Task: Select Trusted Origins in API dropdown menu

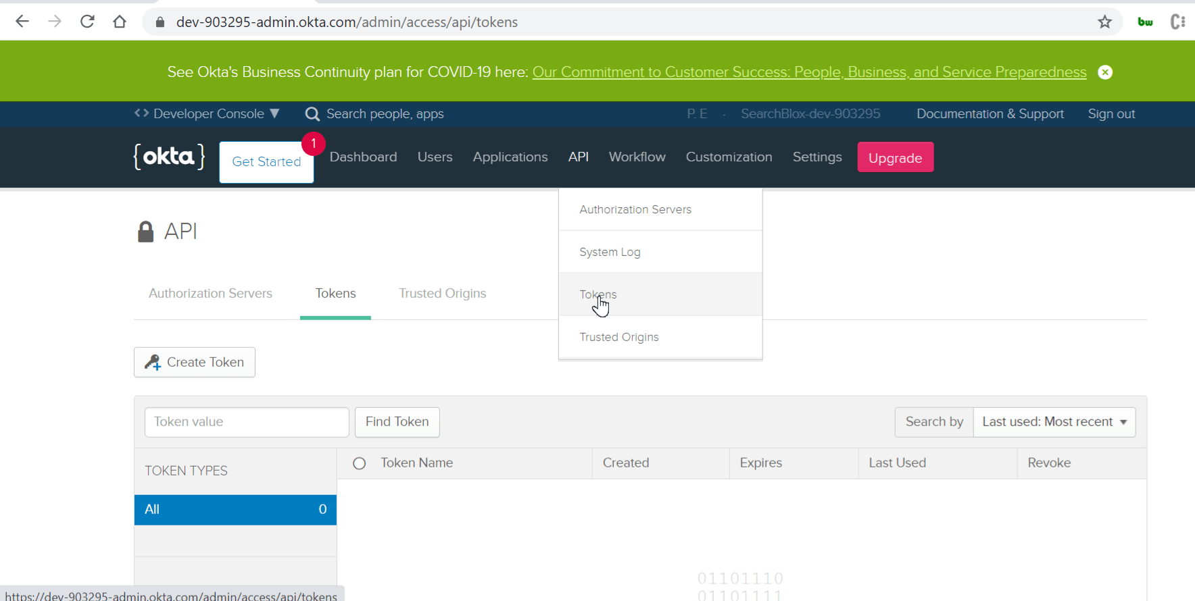Action: pos(660,337)
